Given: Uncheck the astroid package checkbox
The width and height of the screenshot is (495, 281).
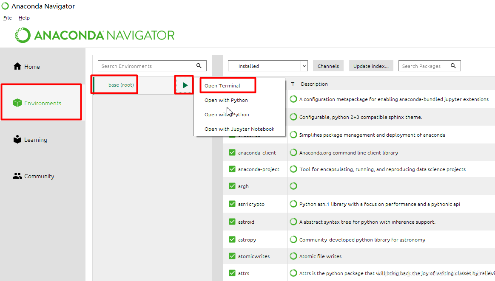Looking at the screenshot, I should [x=232, y=222].
